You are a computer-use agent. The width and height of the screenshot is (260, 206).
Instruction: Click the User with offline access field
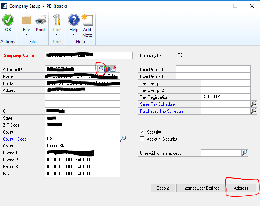tap(221, 153)
